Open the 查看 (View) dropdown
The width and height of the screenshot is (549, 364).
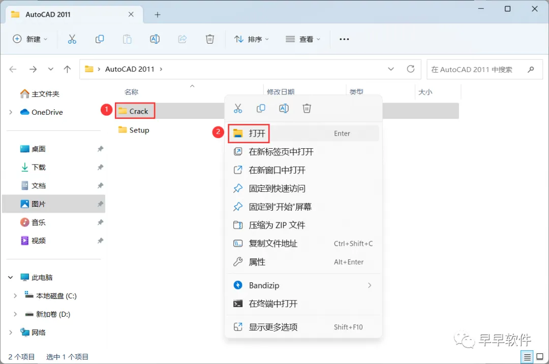tap(303, 39)
